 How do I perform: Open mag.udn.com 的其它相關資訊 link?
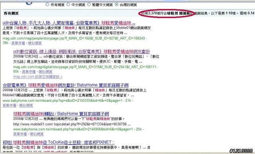[38, 76]
